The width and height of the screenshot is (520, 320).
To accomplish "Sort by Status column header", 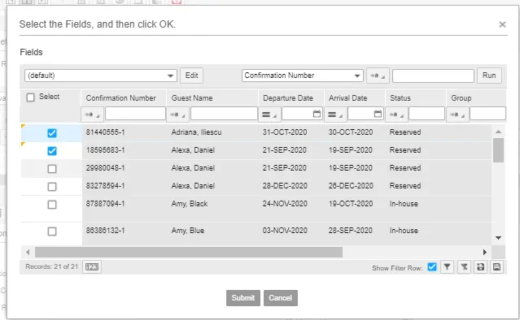I will (400, 98).
